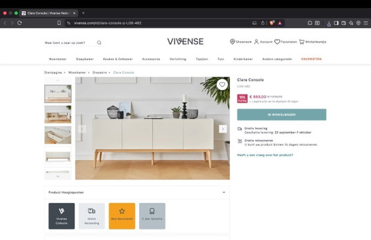Open the browser hamburger menu
Viewport: 371px width, 240px height.
(x=366, y=23)
